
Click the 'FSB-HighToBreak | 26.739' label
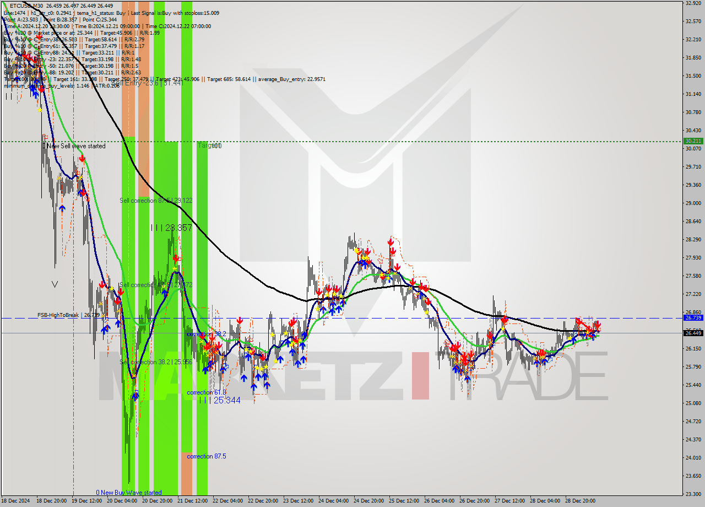point(68,315)
